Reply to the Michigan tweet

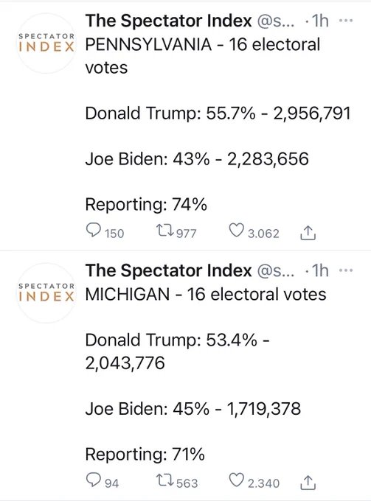click(94, 480)
